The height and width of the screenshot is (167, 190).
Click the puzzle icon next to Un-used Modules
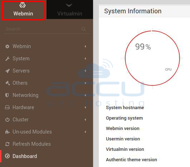click(8, 132)
